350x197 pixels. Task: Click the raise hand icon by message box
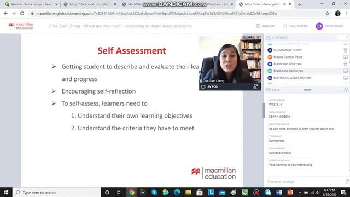pyautogui.click(x=347, y=182)
